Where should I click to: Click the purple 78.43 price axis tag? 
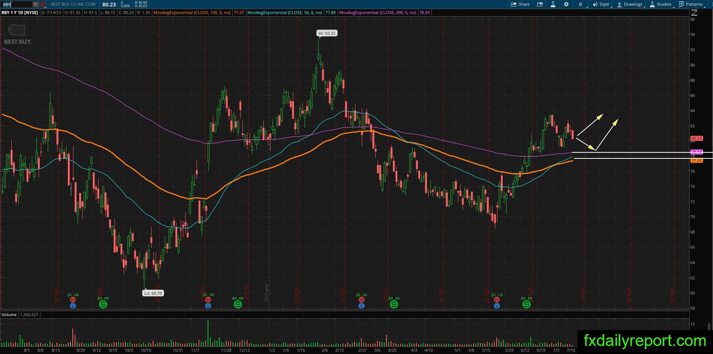(x=697, y=152)
